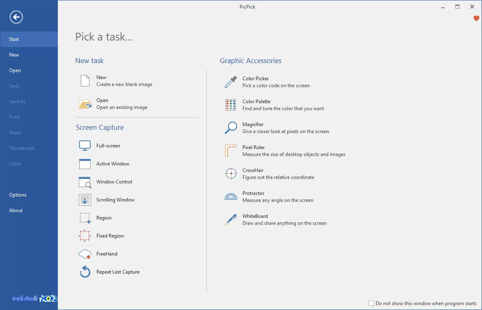Minimize the PicPick window

(443, 7)
